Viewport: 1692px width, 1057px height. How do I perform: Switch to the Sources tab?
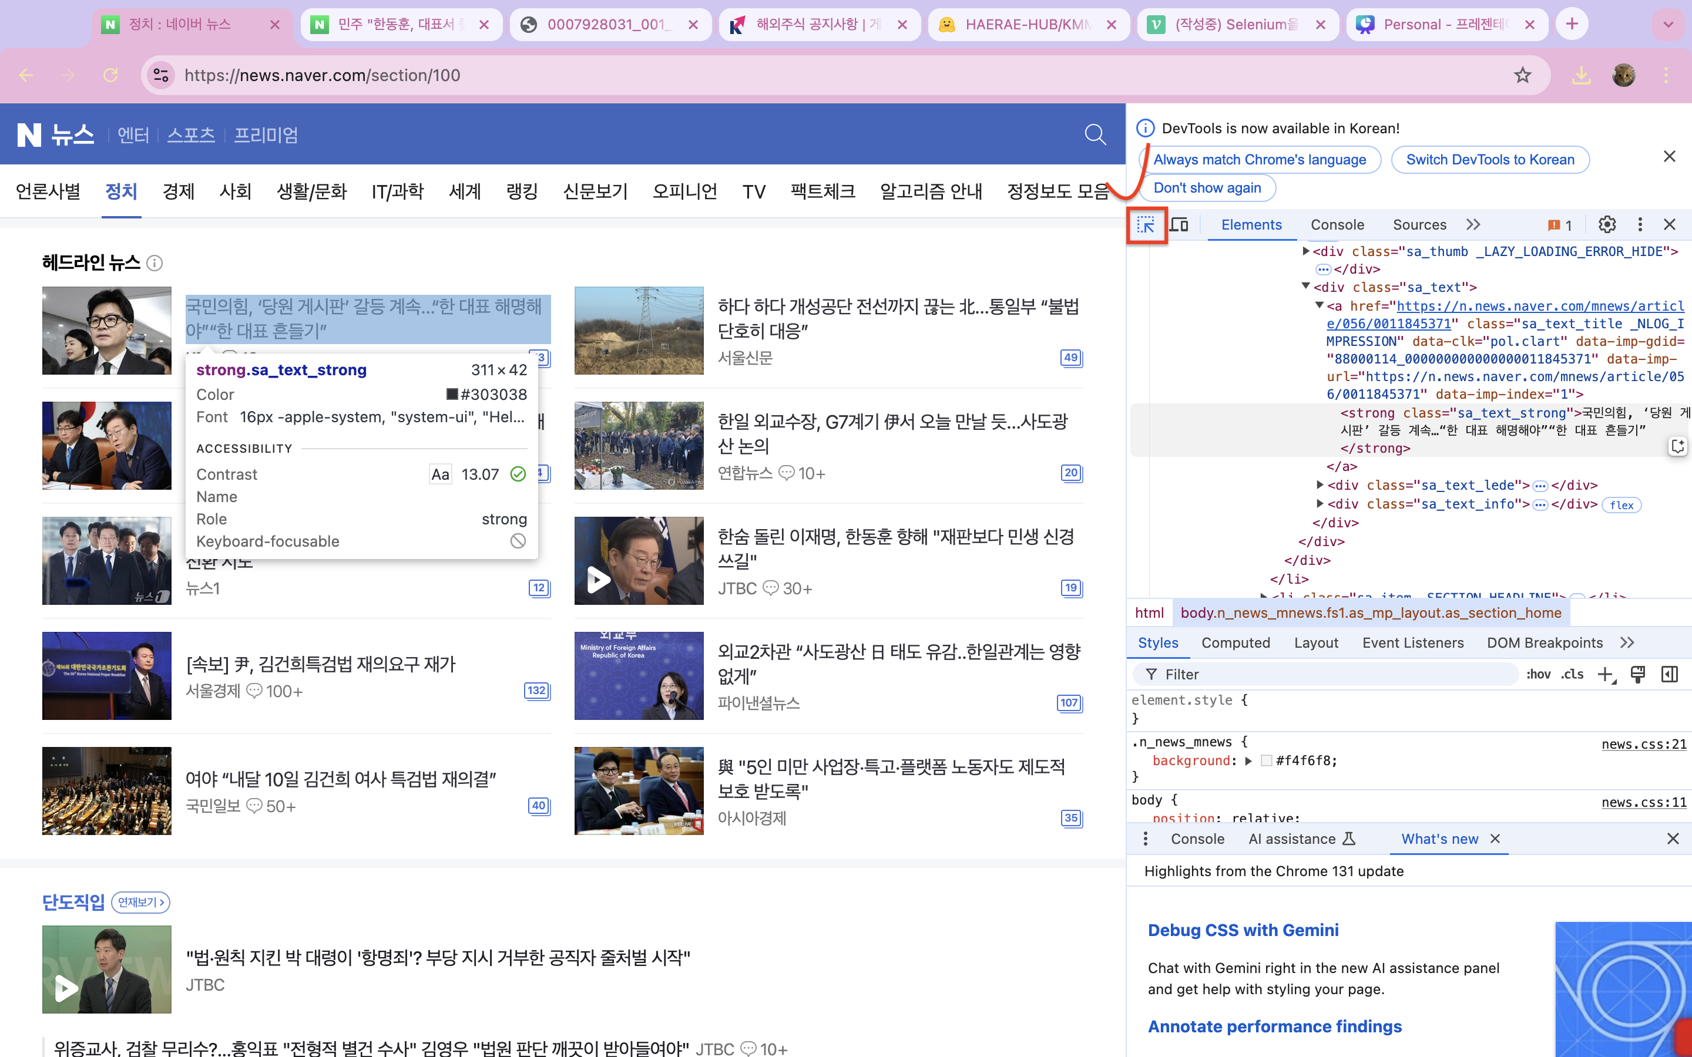click(x=1419, y=225)
